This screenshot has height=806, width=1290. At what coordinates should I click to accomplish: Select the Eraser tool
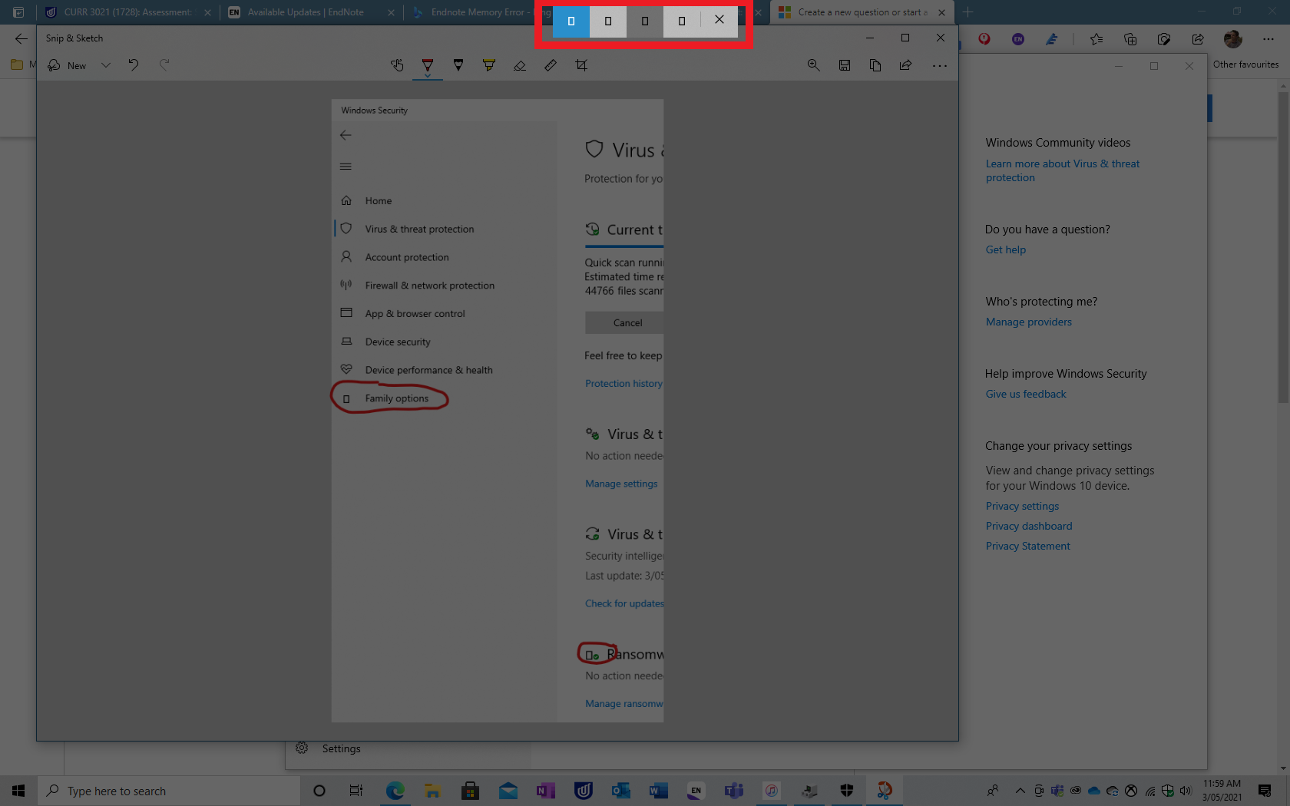pyautogui.click(x=520, y=65)
